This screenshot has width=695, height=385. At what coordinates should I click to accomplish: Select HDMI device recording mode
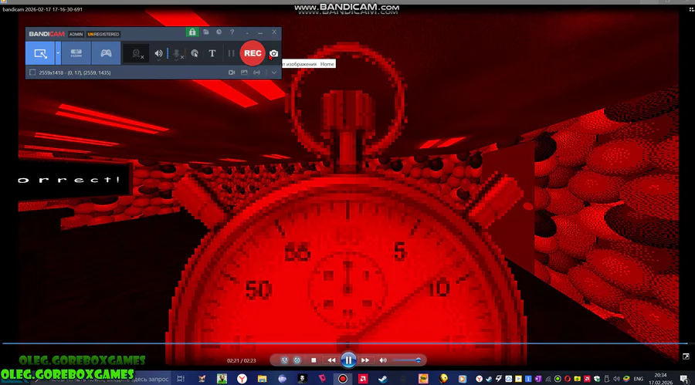click(76, 53)
